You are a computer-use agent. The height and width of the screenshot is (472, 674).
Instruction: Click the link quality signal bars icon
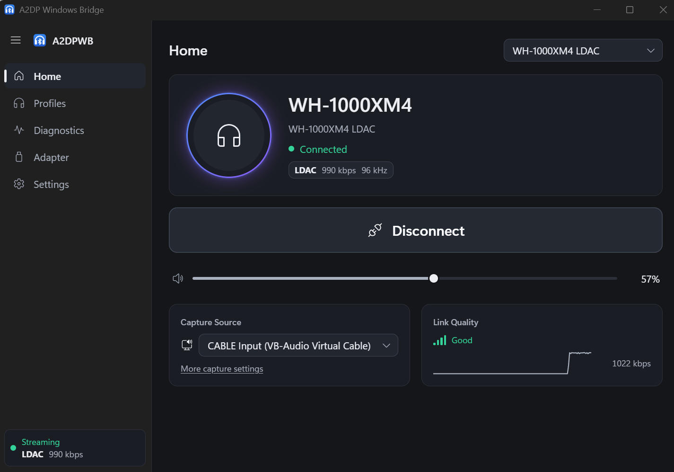440,340
